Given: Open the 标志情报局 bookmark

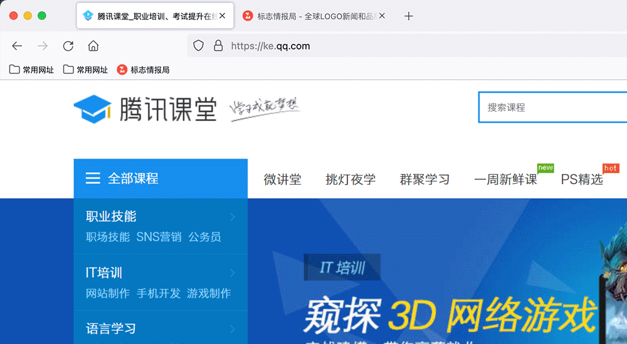Looking at the screenshot, I should [x=144, y=70].
